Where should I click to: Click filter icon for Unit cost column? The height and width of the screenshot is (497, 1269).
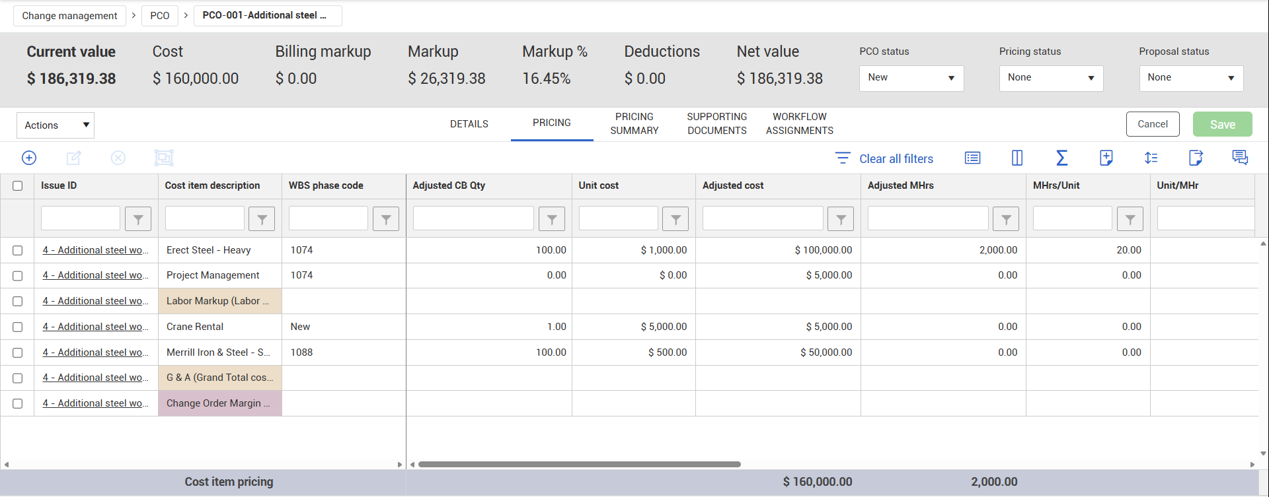click(x=675, y=219)
